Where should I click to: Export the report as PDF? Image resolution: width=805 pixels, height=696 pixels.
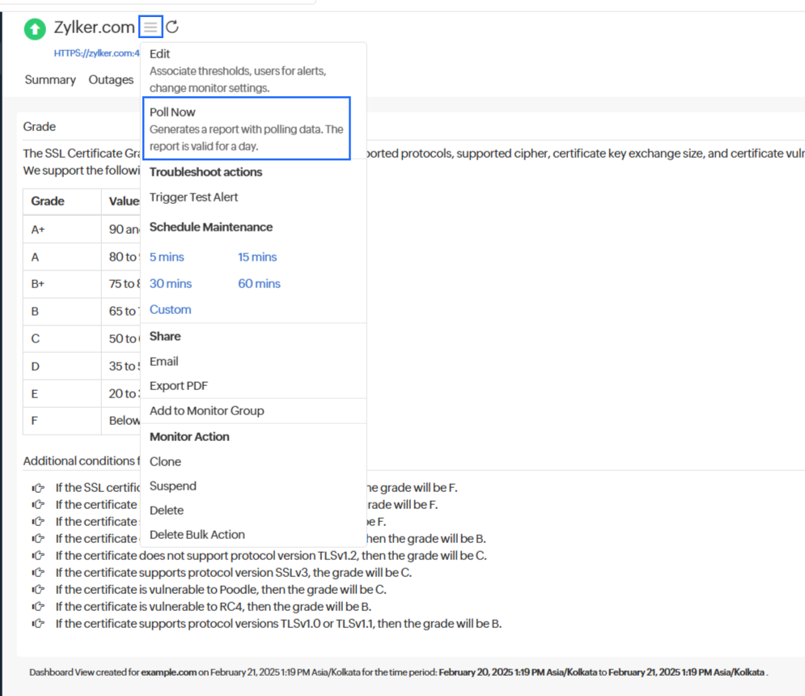[178, 387]
